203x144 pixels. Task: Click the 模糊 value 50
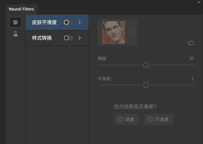(x=192, y=58)
